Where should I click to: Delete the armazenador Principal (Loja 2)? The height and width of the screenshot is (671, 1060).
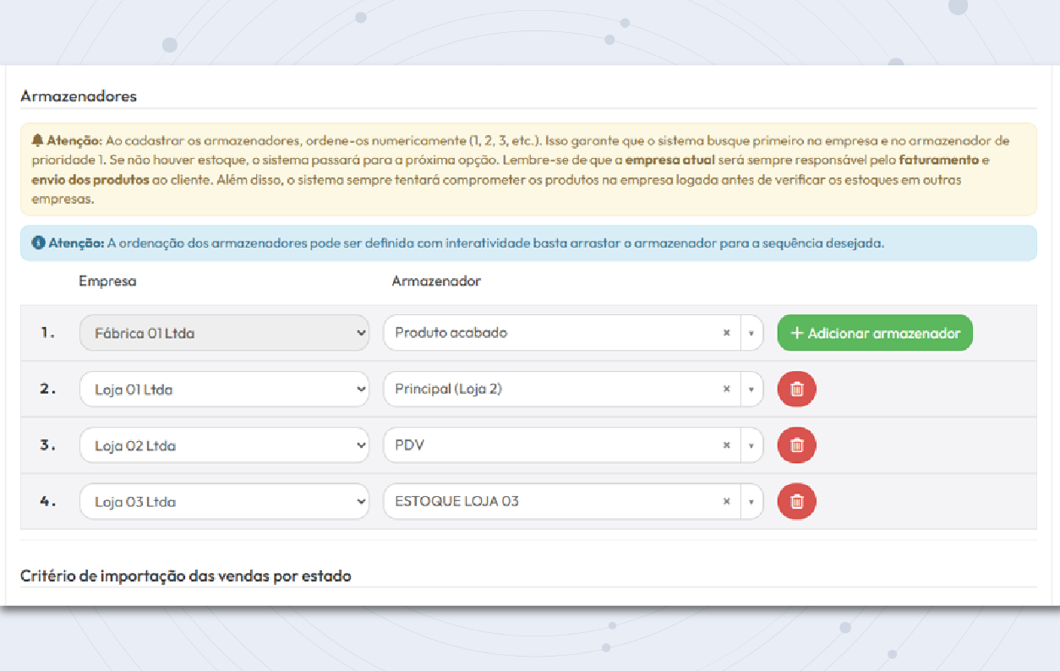click(x=796, y=389)
